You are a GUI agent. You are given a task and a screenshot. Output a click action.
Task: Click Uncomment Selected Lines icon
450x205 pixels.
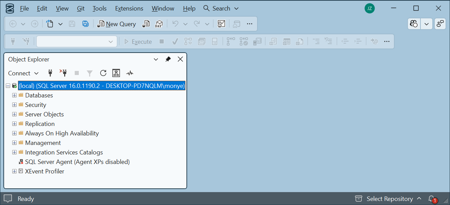click(x=328, y=41)
